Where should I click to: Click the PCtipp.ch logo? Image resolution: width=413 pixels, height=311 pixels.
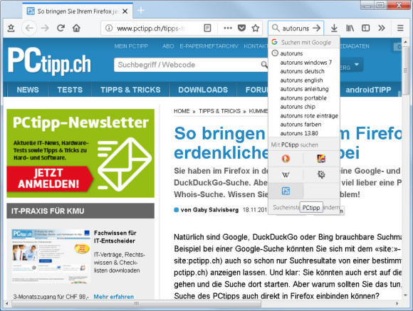49,61
